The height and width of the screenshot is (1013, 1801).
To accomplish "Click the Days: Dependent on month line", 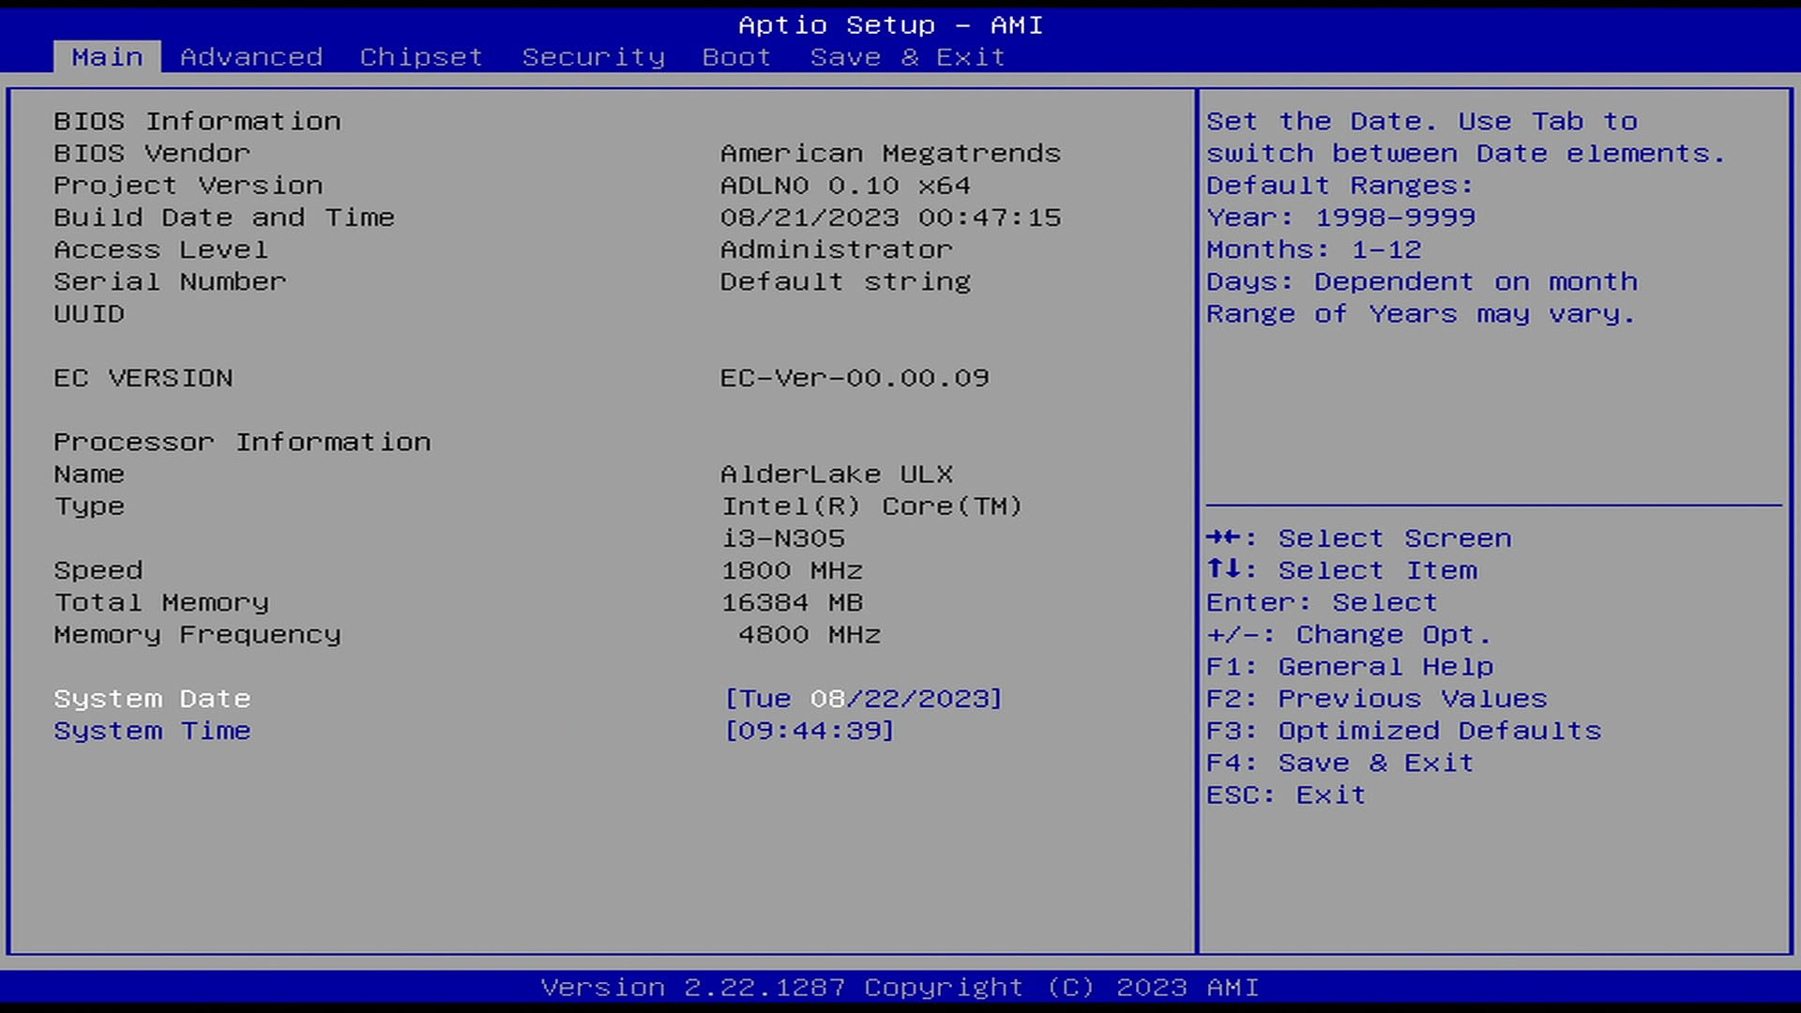I will (1421, 281).
